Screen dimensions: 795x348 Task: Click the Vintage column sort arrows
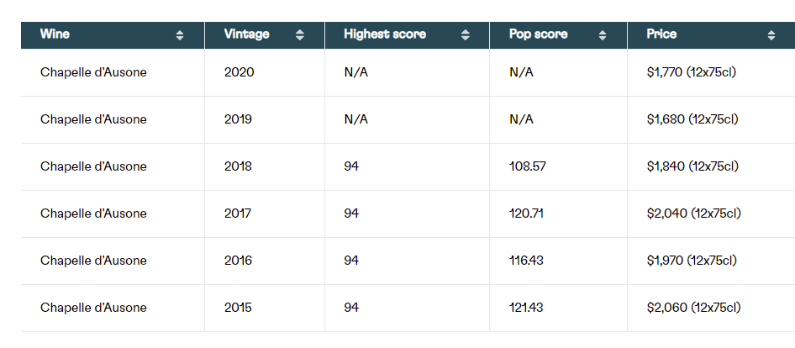pos(300,35)
